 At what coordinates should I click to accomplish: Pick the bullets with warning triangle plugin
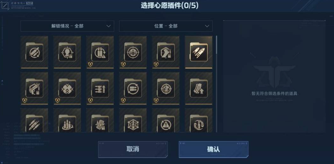100,52
